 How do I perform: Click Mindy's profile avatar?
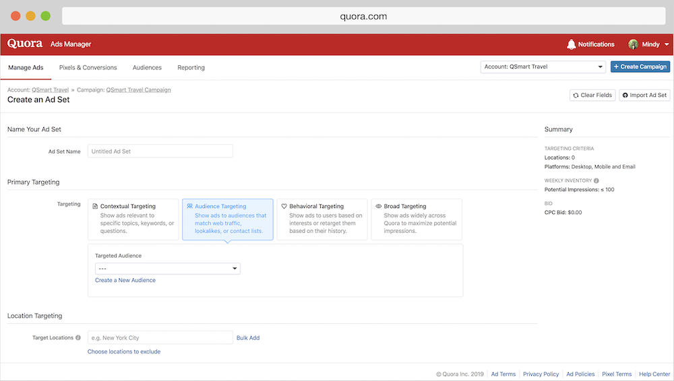[633, 44]
